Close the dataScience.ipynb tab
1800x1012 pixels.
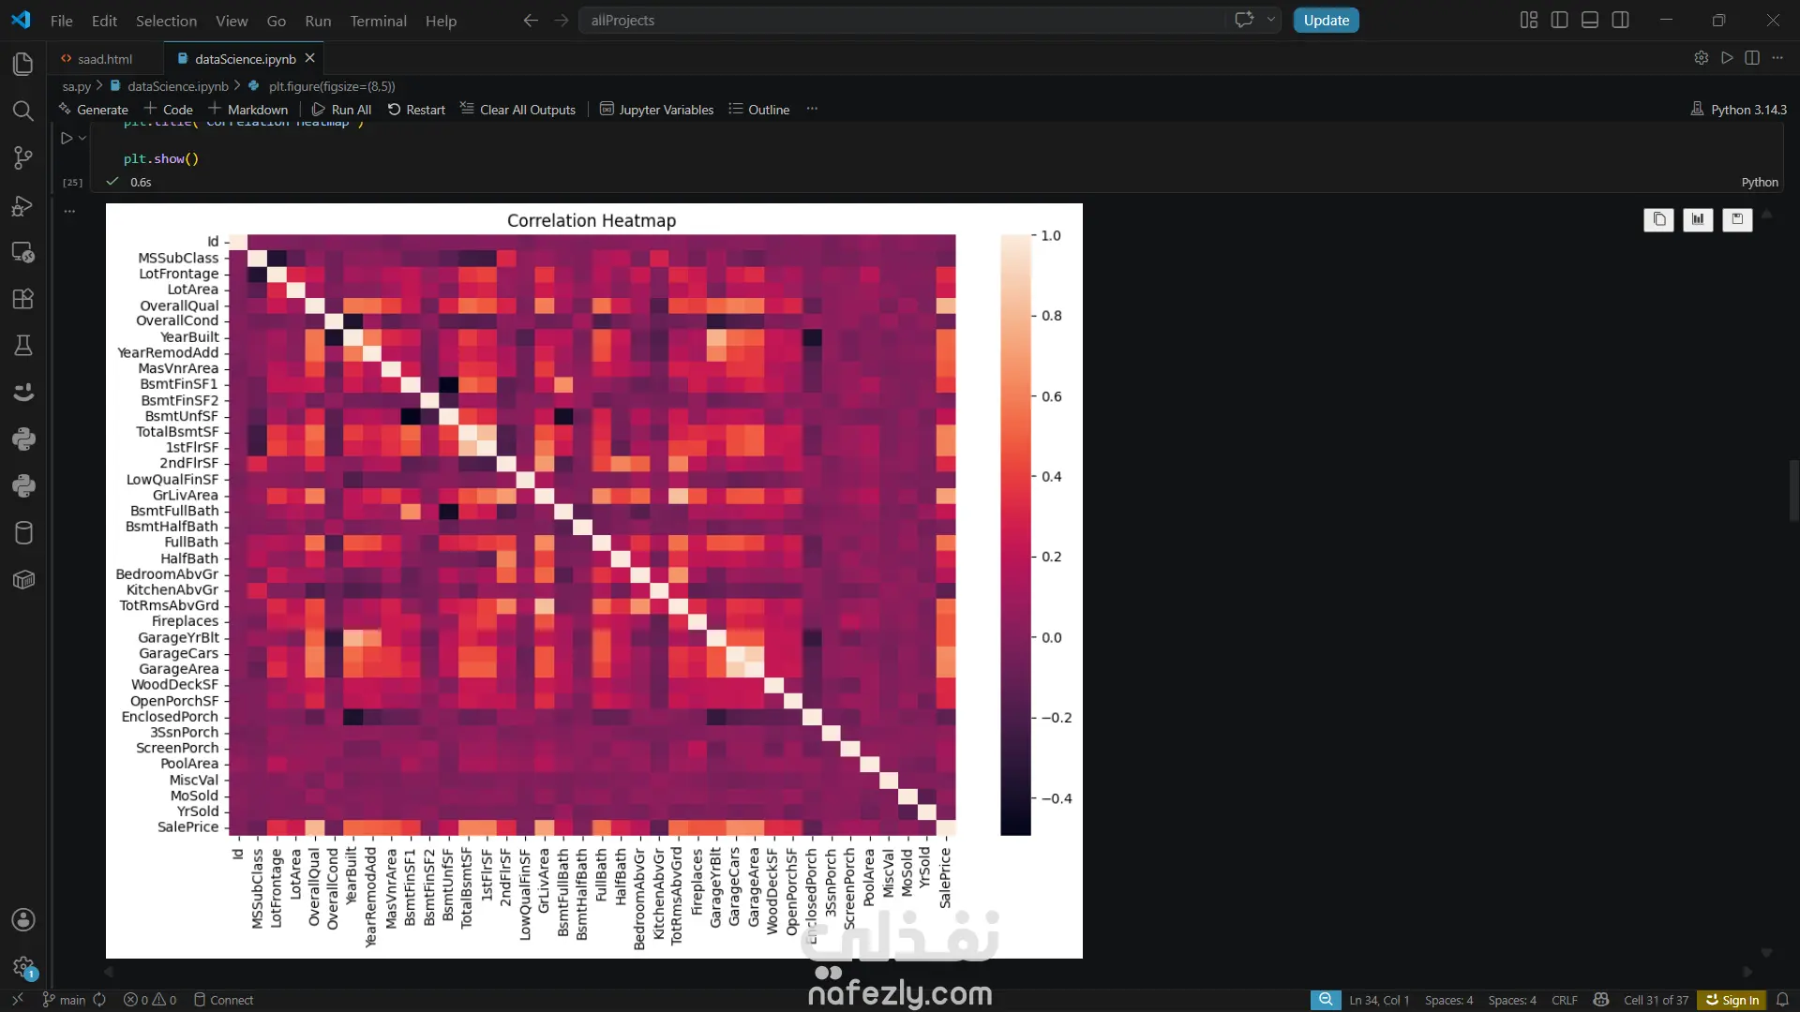(x=310, y=58)
